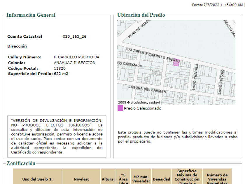
Task: Select the Cuenta Catastral value 030_165_26
Action: (x=74, y=37)
